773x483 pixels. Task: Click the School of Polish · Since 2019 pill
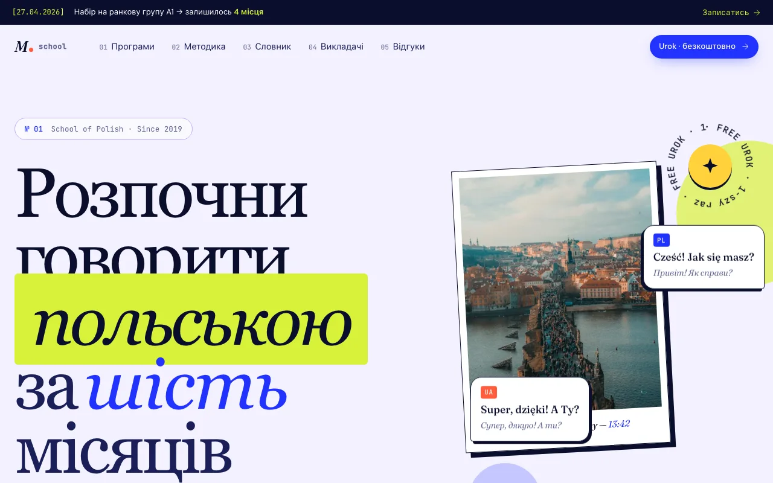[x=103, y=129]
